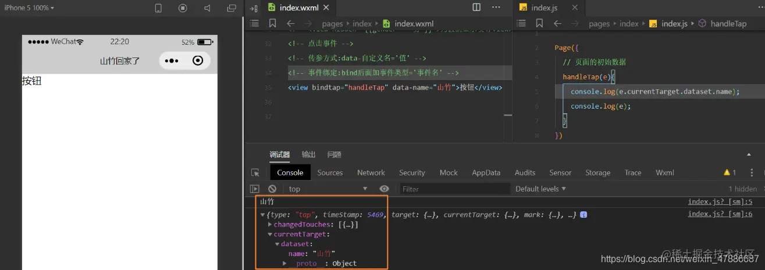Click the warning count badge
765x270 pixels.
tap(730, 172)
